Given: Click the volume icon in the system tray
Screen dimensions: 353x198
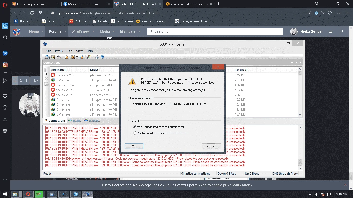Looking at the screenshot, I should [316, 194].
